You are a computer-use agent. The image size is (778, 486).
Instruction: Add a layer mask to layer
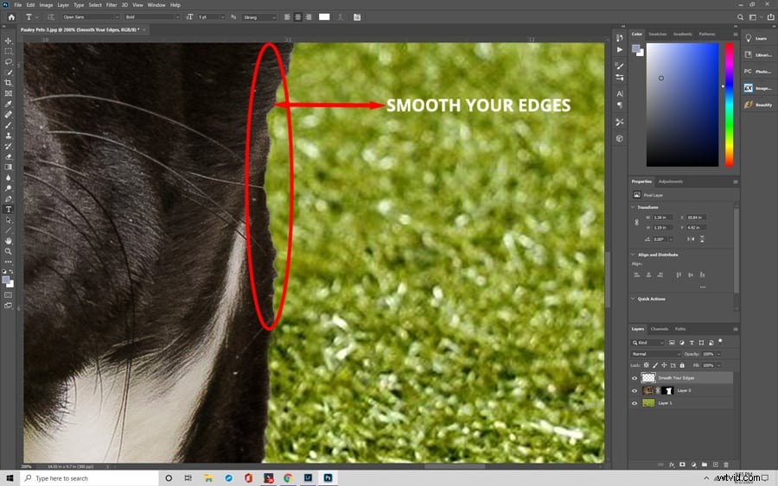(x=682, y=464)
